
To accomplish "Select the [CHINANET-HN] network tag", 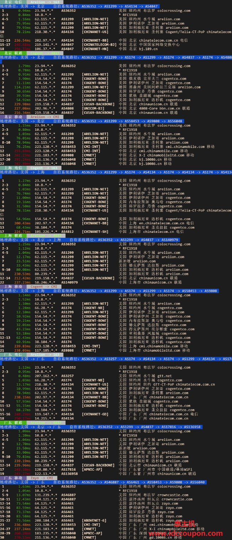I will (x=95, y=49).
